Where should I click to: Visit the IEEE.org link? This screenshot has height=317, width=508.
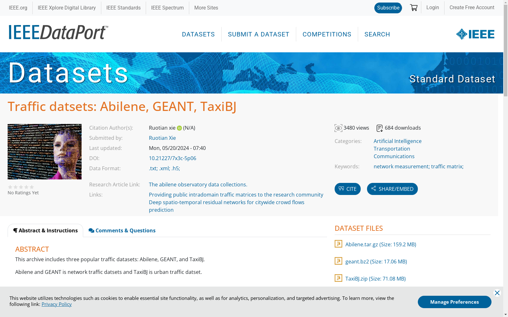pyautogui.click(x=18, y=8)
